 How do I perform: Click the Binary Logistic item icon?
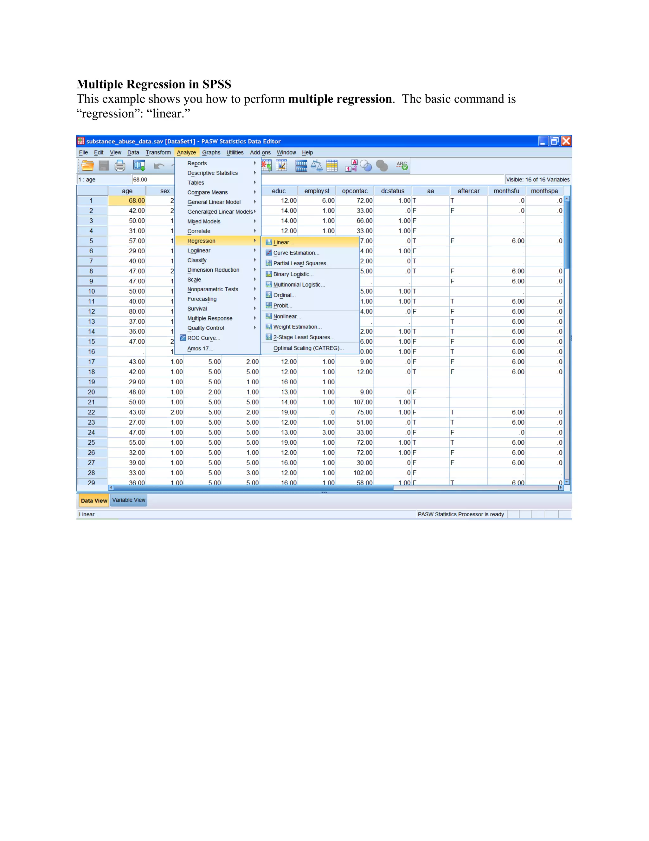[269, 274]
